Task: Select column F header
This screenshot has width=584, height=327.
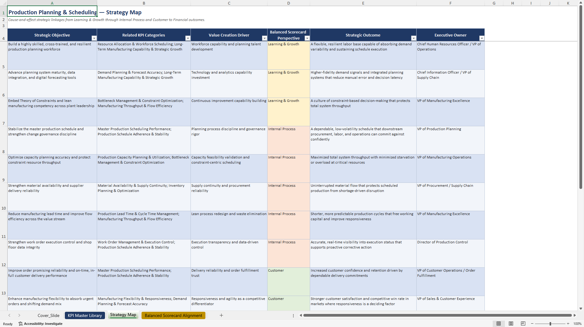Action: click(450, 3)
